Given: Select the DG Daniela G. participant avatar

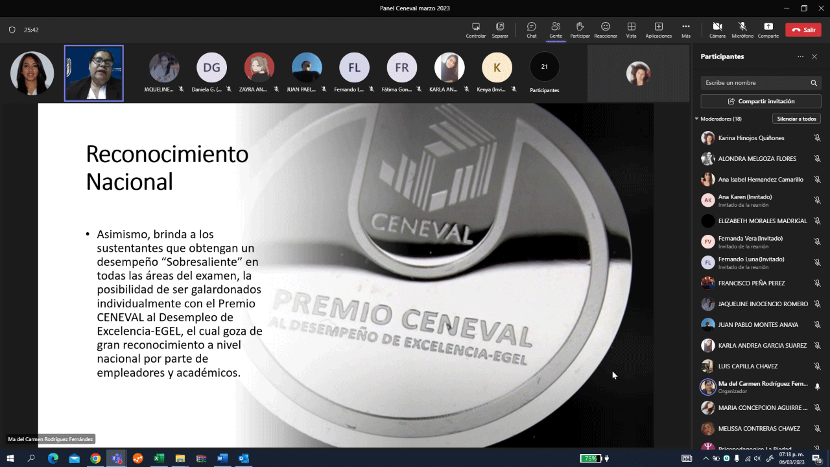Looking at the screenshot, I should point(212,67).
